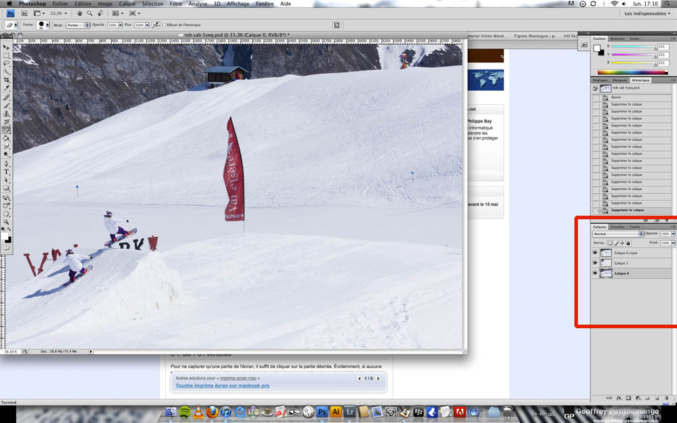This screenshot has width=677, height=423.
Task: Click the foreground color swatch in Couleur panel
Action: [x=597, y=48]
